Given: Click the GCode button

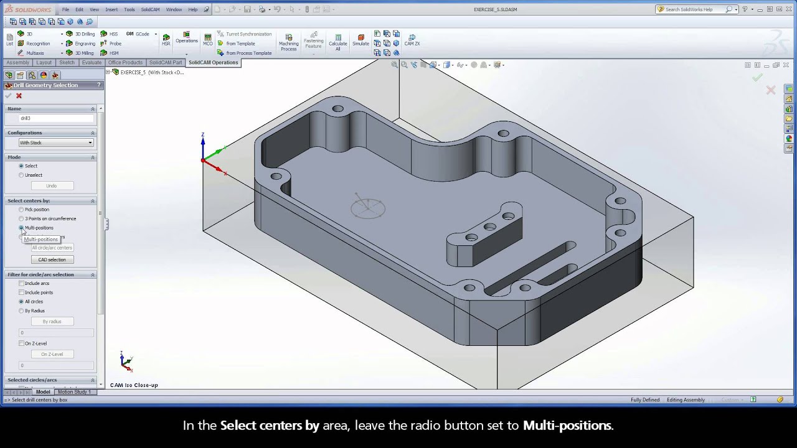Looking at the screenshot, I should tap(137, 34).
